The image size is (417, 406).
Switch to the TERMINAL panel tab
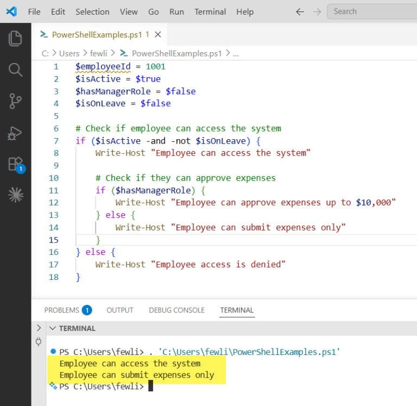click(x=237, y=310)
